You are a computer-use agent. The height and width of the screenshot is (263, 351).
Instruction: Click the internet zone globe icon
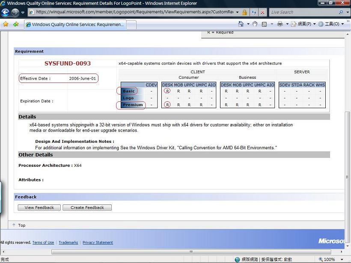[x=237, y=260]
